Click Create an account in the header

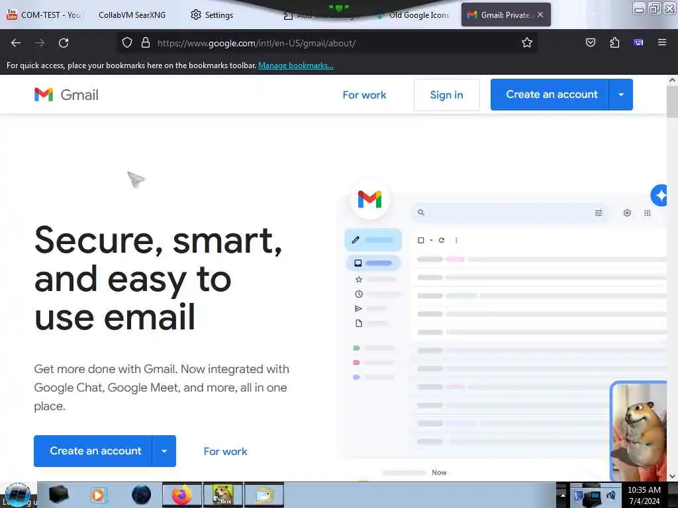click(550, 95)
